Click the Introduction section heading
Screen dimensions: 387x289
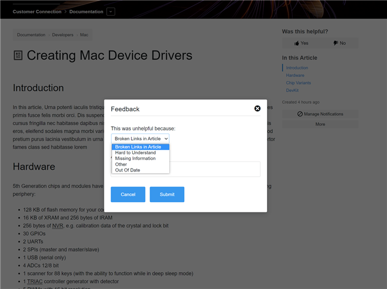point(38,88)
